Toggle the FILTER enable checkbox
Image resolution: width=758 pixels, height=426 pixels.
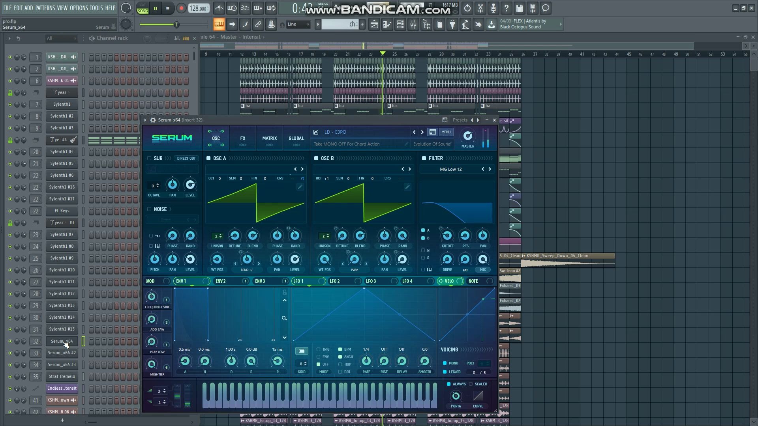(x=424, y=158)
